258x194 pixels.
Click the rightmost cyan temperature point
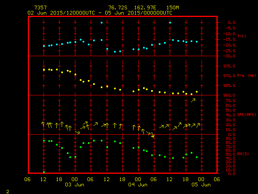[x=197, y=42]
